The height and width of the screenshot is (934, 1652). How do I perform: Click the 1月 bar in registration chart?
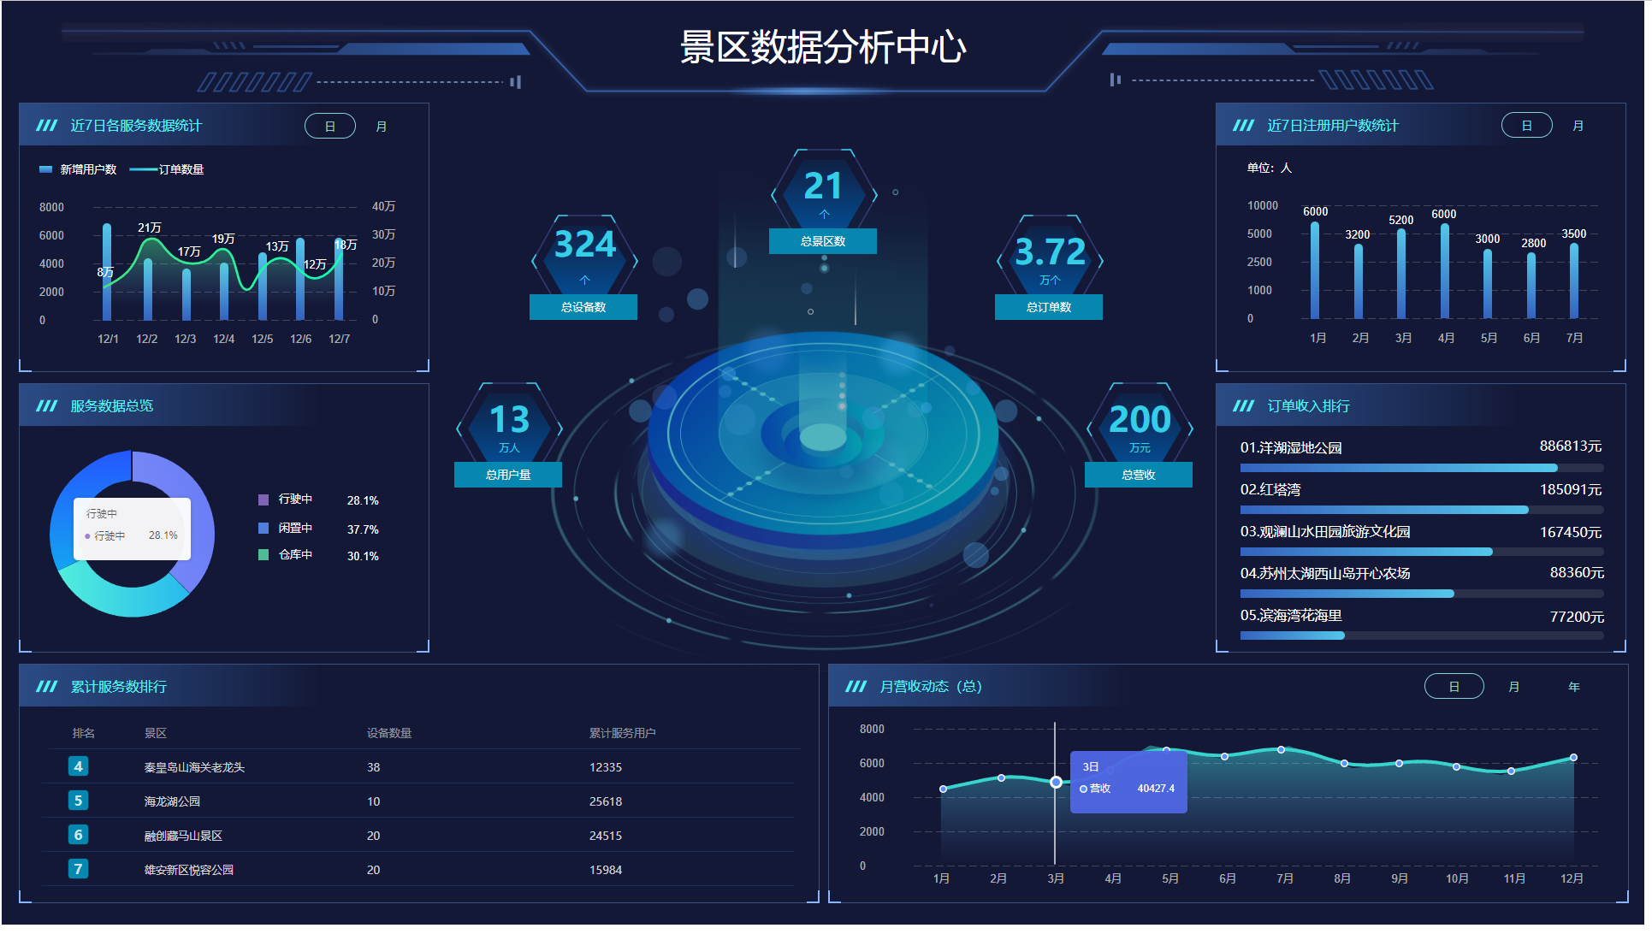(x=1316, y=270)
